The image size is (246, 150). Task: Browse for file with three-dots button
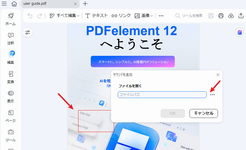[212, 95]
